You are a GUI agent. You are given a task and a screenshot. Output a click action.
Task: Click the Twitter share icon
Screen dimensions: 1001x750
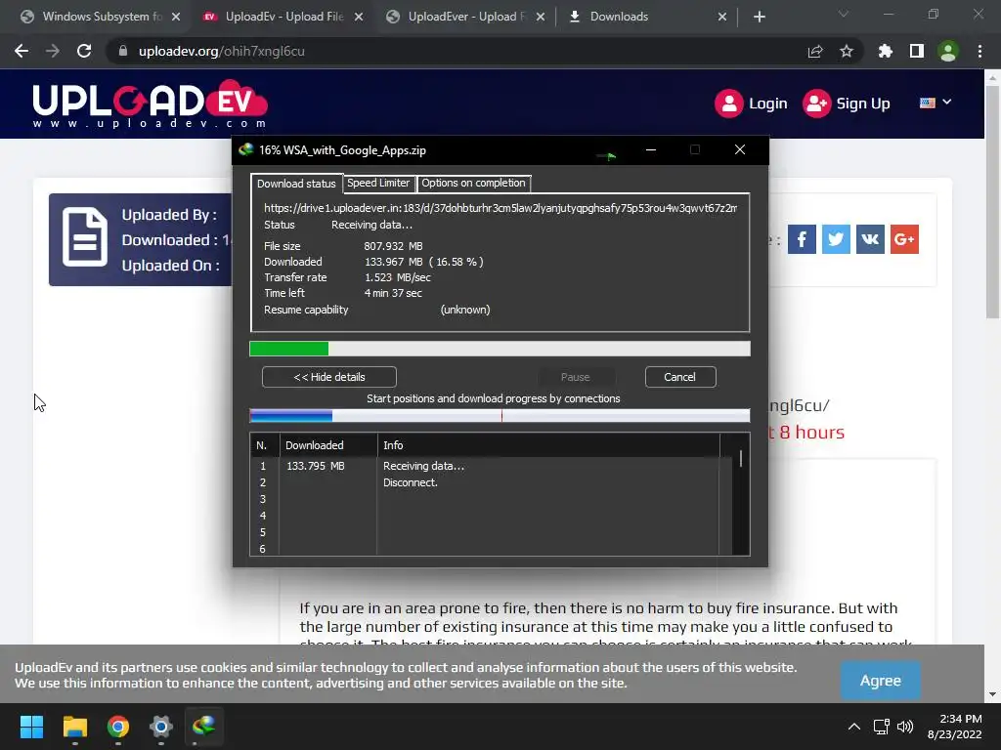click(836, 239)
